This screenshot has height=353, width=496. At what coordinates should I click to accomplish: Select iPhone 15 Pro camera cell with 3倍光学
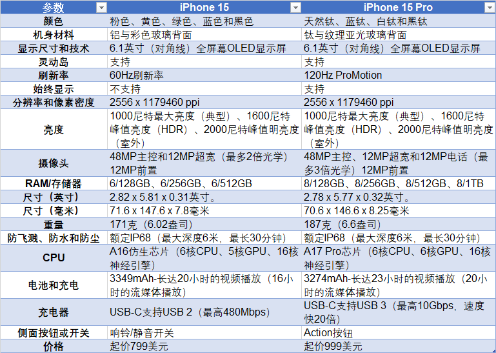[x=399, y=163]
